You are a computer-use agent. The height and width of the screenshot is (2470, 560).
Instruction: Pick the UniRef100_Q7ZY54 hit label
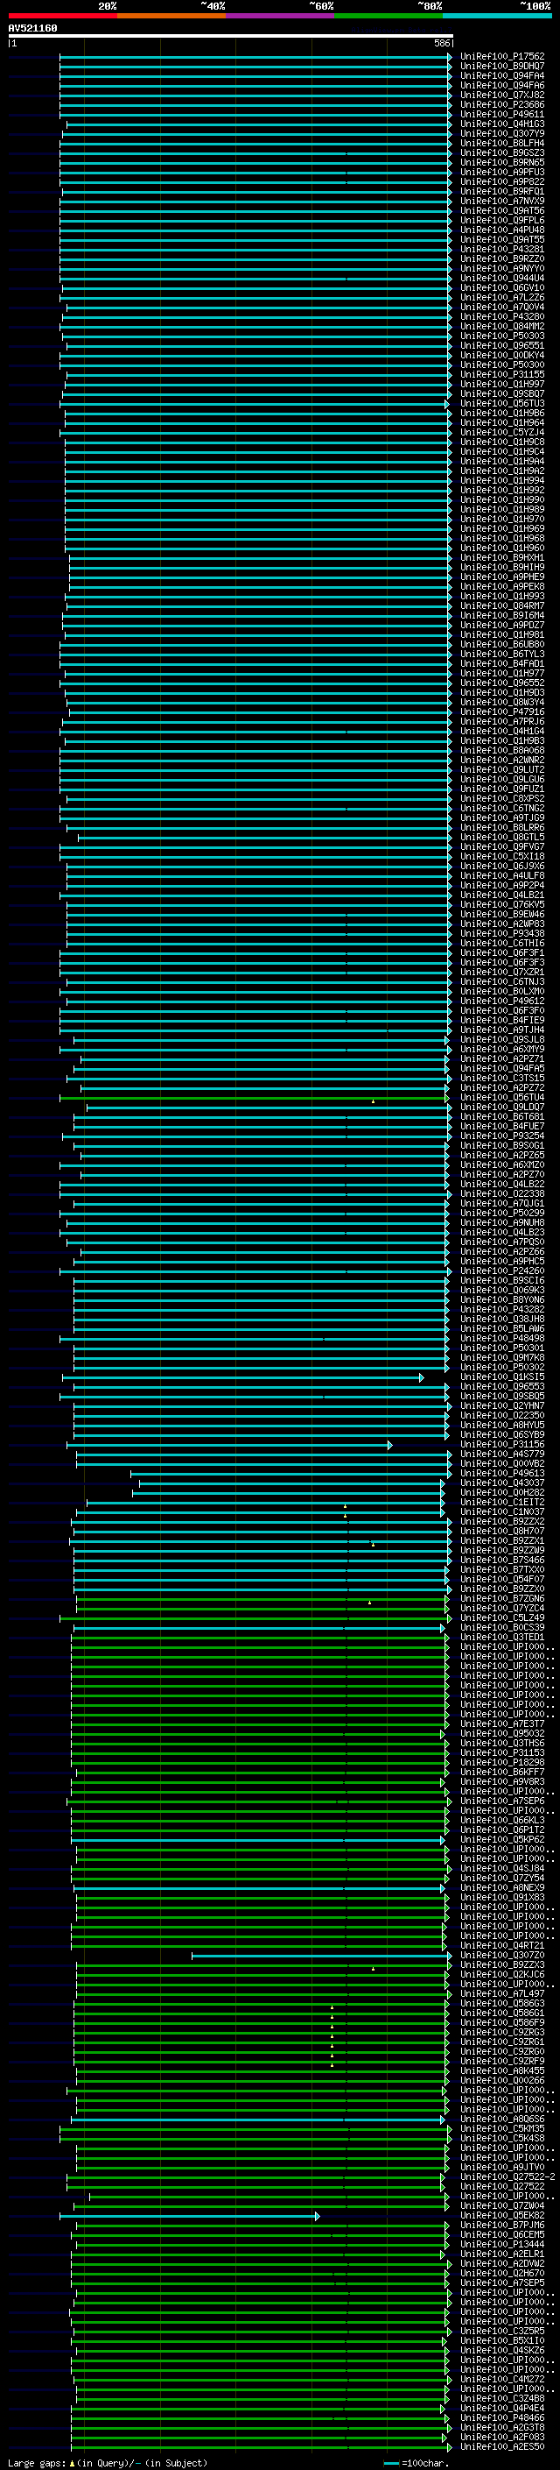click(501, 1878)
